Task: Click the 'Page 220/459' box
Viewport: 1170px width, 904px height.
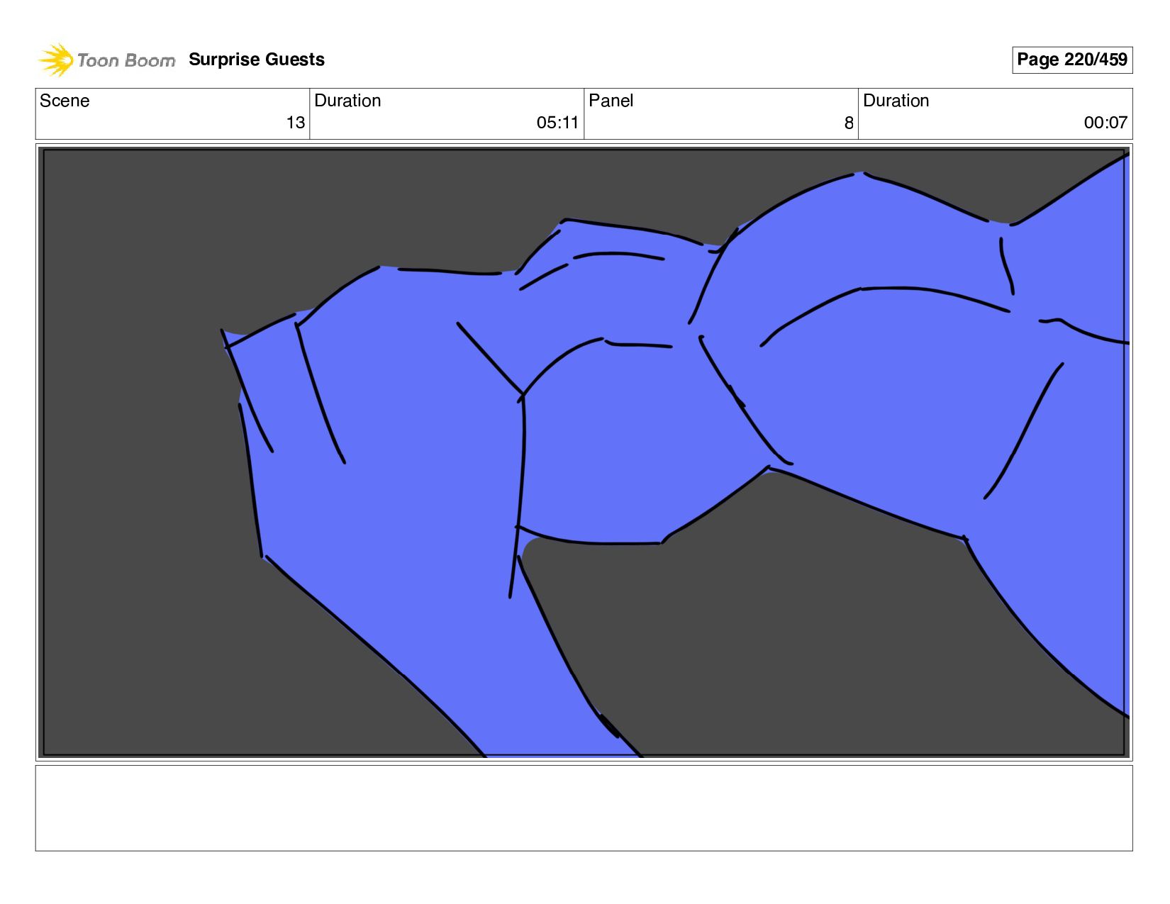Action: [1072, 60]
